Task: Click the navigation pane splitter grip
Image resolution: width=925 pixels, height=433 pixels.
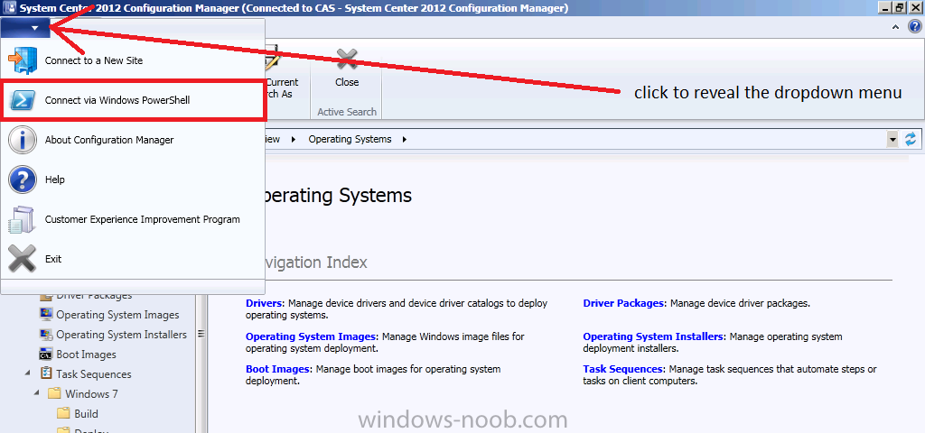Action: 201,334
